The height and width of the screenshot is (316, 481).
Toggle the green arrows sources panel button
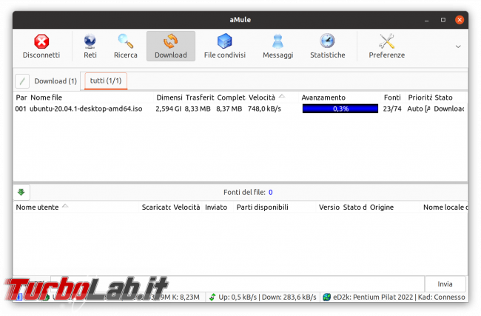tap(21, 192)
